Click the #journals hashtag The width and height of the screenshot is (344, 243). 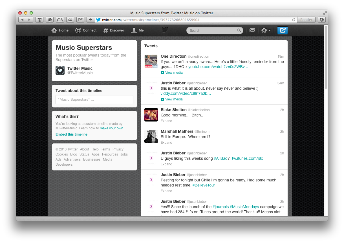(220, 207)
